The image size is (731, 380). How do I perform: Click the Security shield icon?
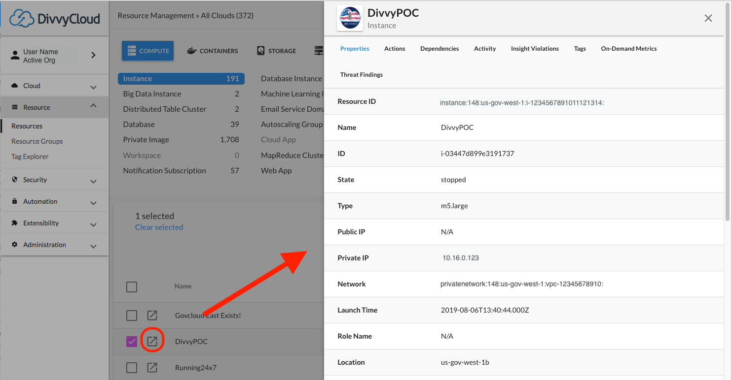[15, 180]
